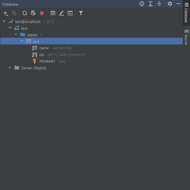This screenshot has width=190, height=190.
Task: Collapse the test schema node
Action: (10, 28)
